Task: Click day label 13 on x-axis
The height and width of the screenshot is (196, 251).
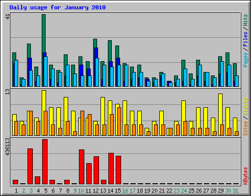Action: coord(103,191)
